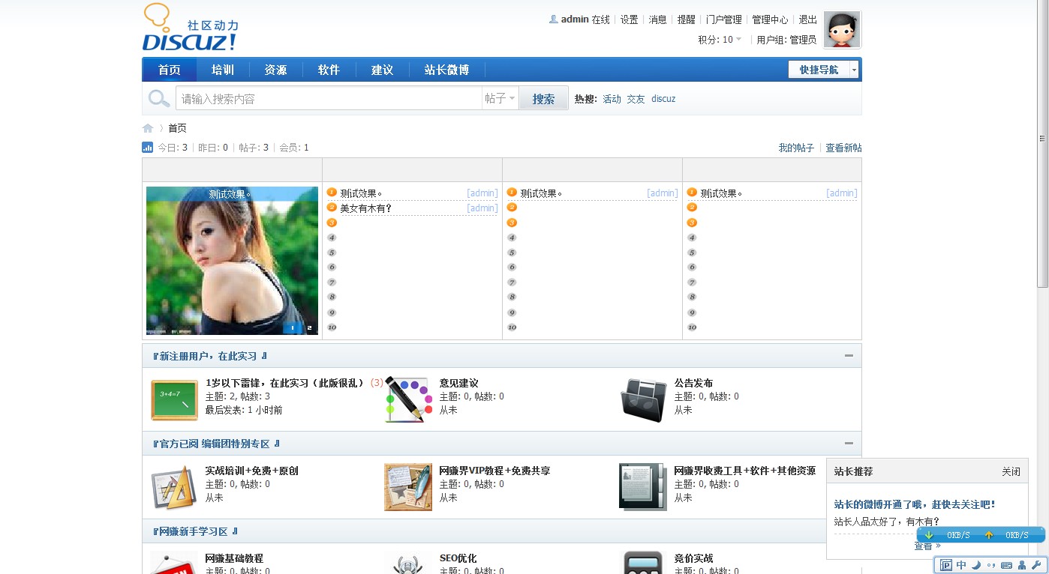
Task: Open the 竞价实战 calculator icon
Action: (643, 563)
